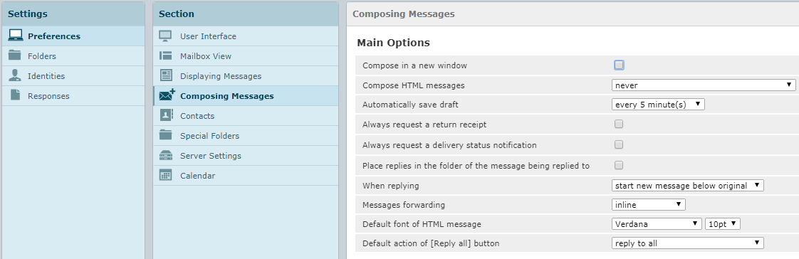This screenshot has width=799, height=259.
Task: Expand the When replying dropdown
Action: 687,185
